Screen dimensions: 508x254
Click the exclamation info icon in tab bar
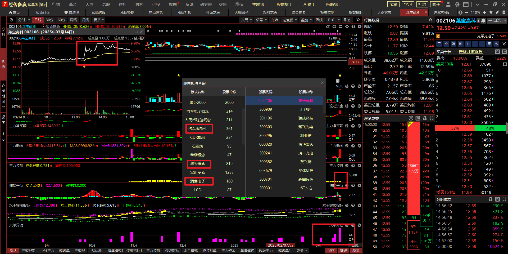(460, 12)
